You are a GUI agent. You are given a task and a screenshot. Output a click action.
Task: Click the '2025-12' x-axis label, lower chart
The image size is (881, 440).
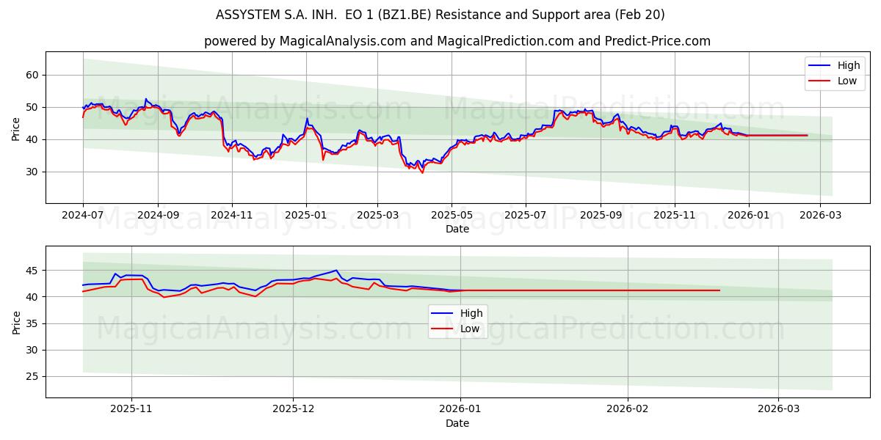[x=293, y=410]
